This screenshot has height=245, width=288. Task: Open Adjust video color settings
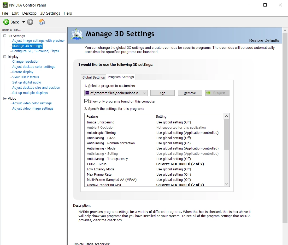click(32, 103)
